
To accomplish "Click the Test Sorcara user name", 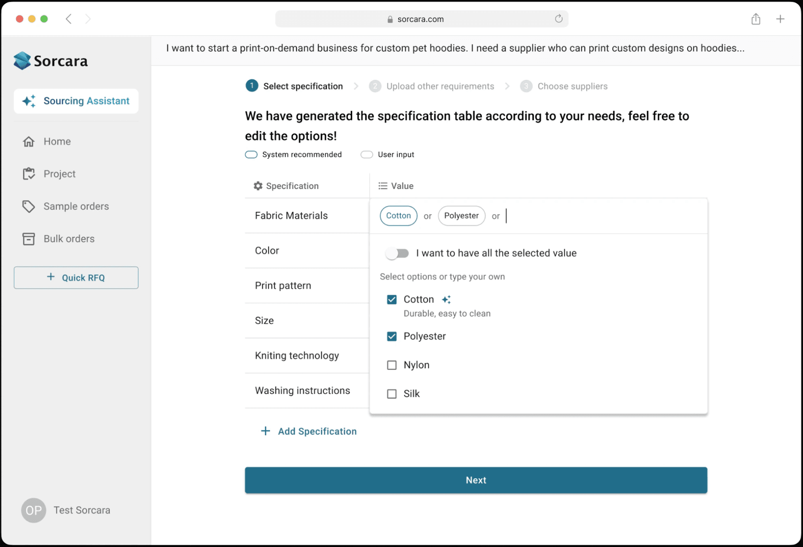I will pos(82,510).
